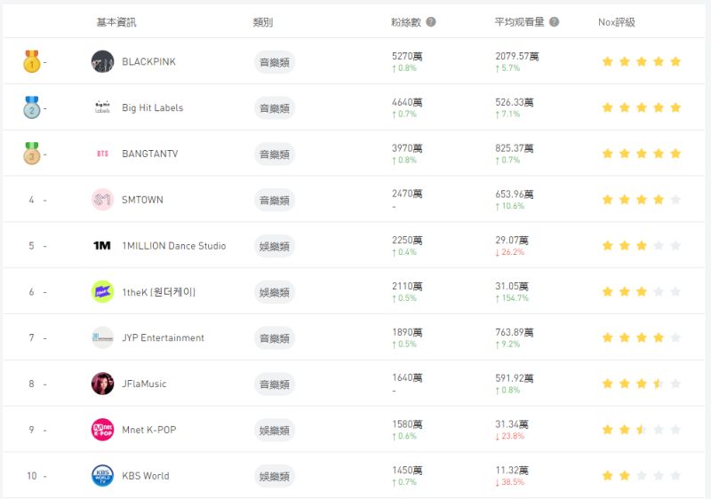Click the 1M logo icon
Screen dimensions: 711x499
pos(102,246)
